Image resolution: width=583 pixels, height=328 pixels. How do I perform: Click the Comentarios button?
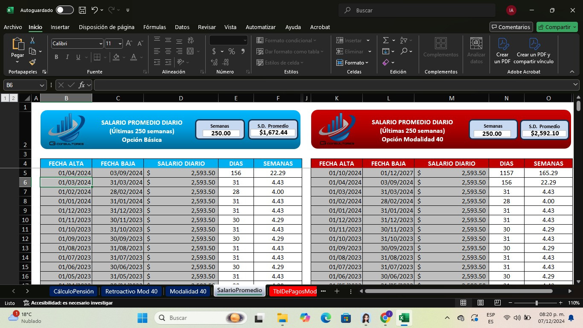(511, 27)
